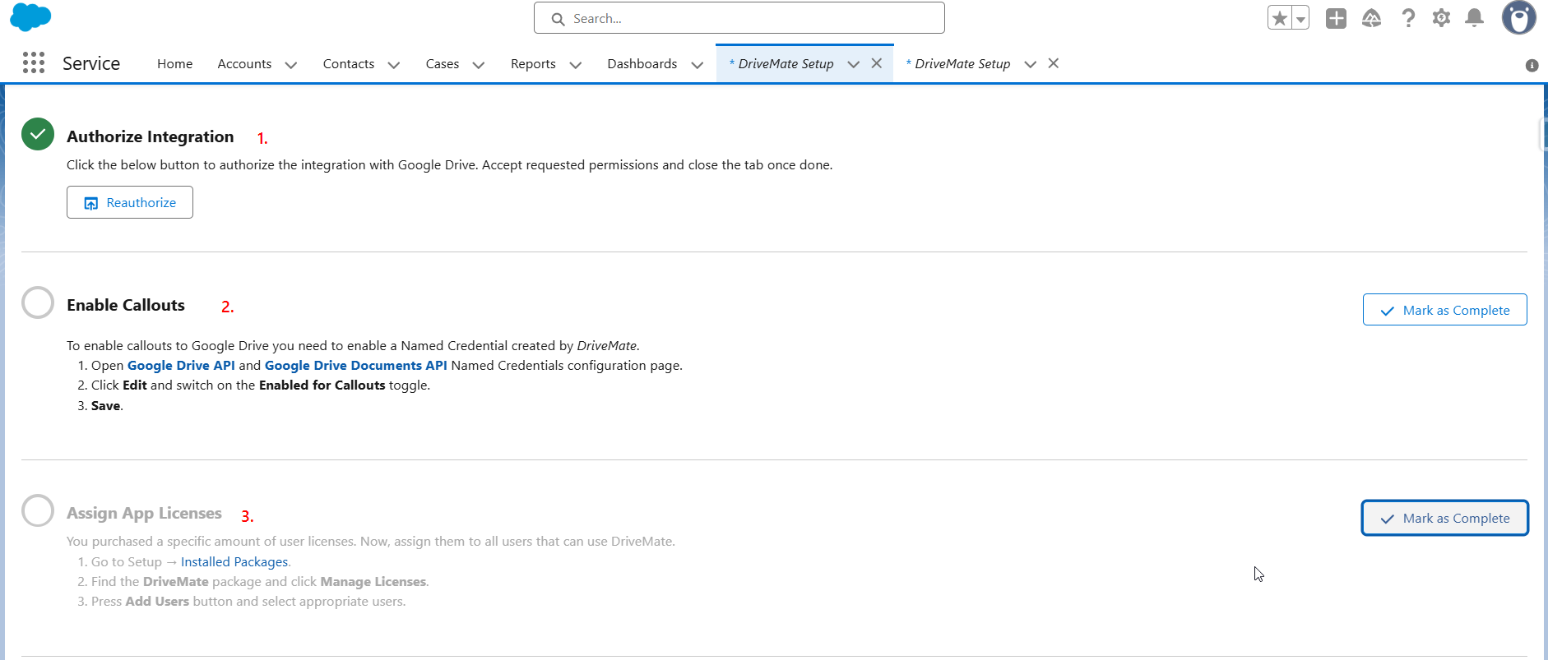Open the Notifications bell icon

pyautogui.click(x=1475, y=18)
